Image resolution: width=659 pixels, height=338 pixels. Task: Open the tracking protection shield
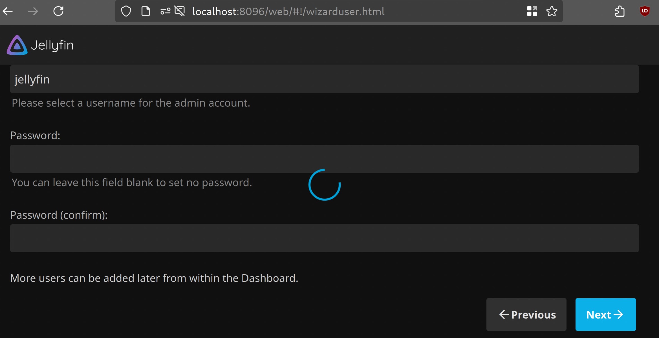(126, 11)
